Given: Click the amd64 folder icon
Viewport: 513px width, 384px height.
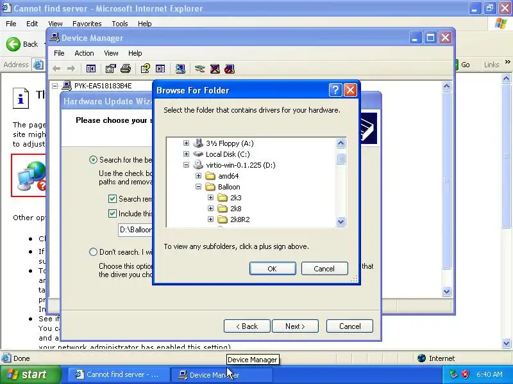Looking at the screenshot, I should [x=210, y=176].
